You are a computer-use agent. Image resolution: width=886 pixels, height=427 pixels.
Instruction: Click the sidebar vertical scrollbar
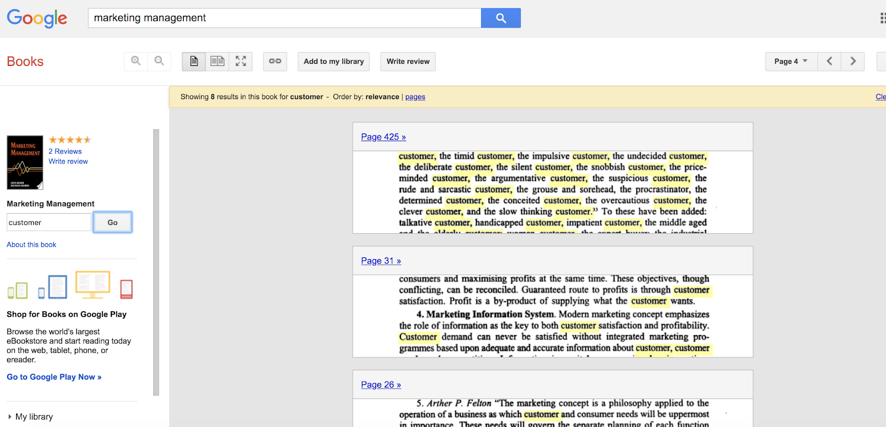(156, 263)
